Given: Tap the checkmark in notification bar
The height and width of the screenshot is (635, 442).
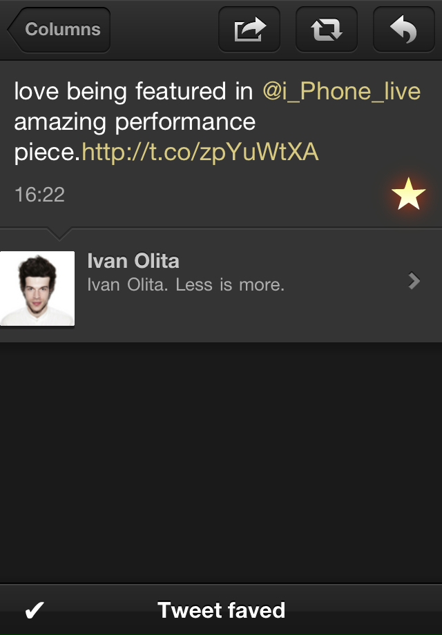Looking at the screenshot, I should click(x=35, y=610).
